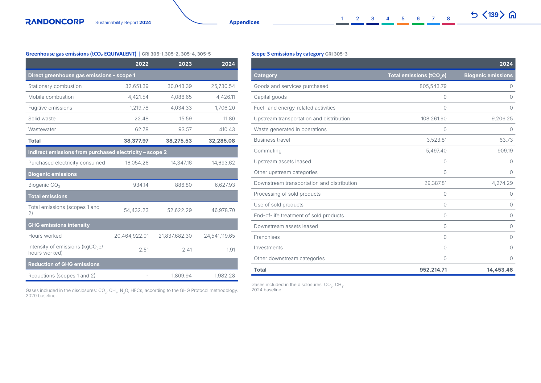Jump to chapter 8 tab

[x=448, y=20]
